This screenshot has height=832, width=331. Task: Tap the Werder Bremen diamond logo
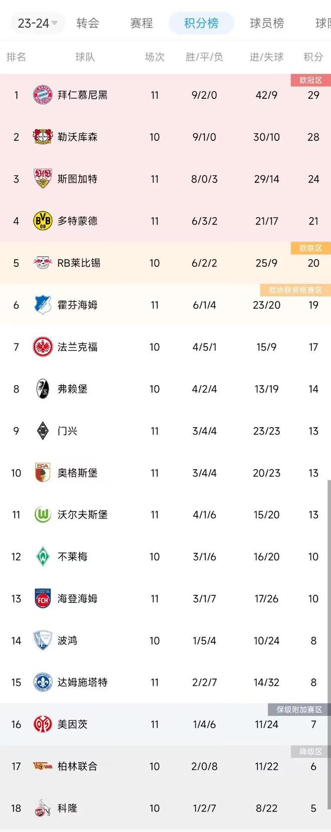[43, 557]
